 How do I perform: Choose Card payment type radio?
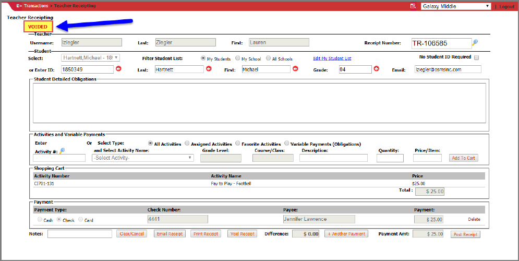(x=80, y=219)
